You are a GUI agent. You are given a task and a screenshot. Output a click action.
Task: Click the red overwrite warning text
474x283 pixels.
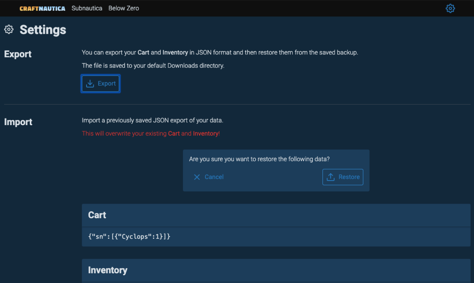tap(151, 133)
